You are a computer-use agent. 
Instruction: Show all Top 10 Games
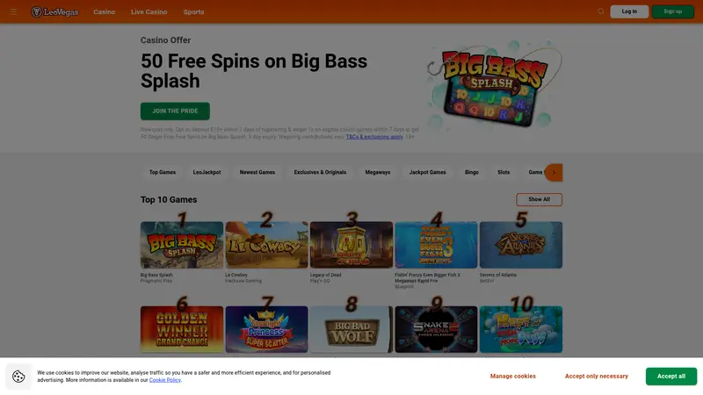click(539, 199)
